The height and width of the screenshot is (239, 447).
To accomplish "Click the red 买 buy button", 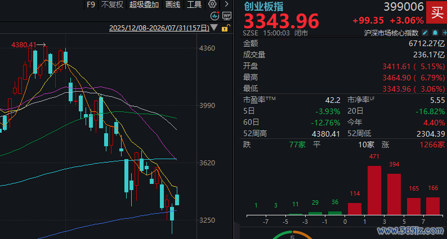I will point(436,12).
